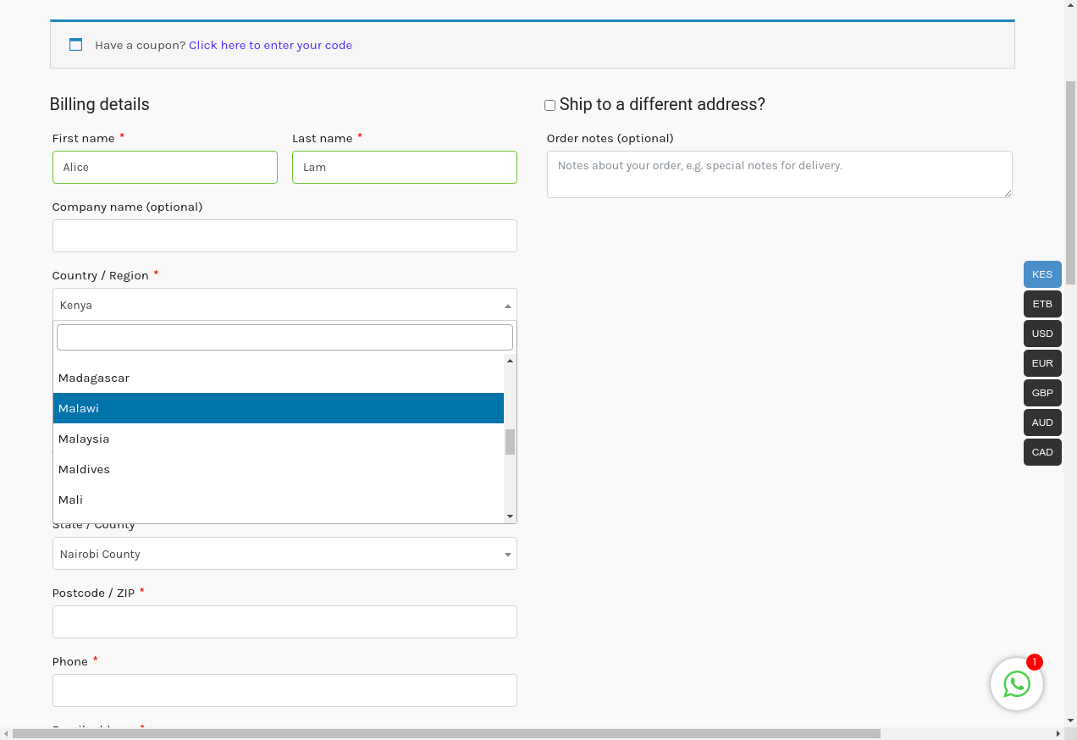The image size is (1077, 740).
Task: Select USD currency button
Action: [x=1041, y=334]
